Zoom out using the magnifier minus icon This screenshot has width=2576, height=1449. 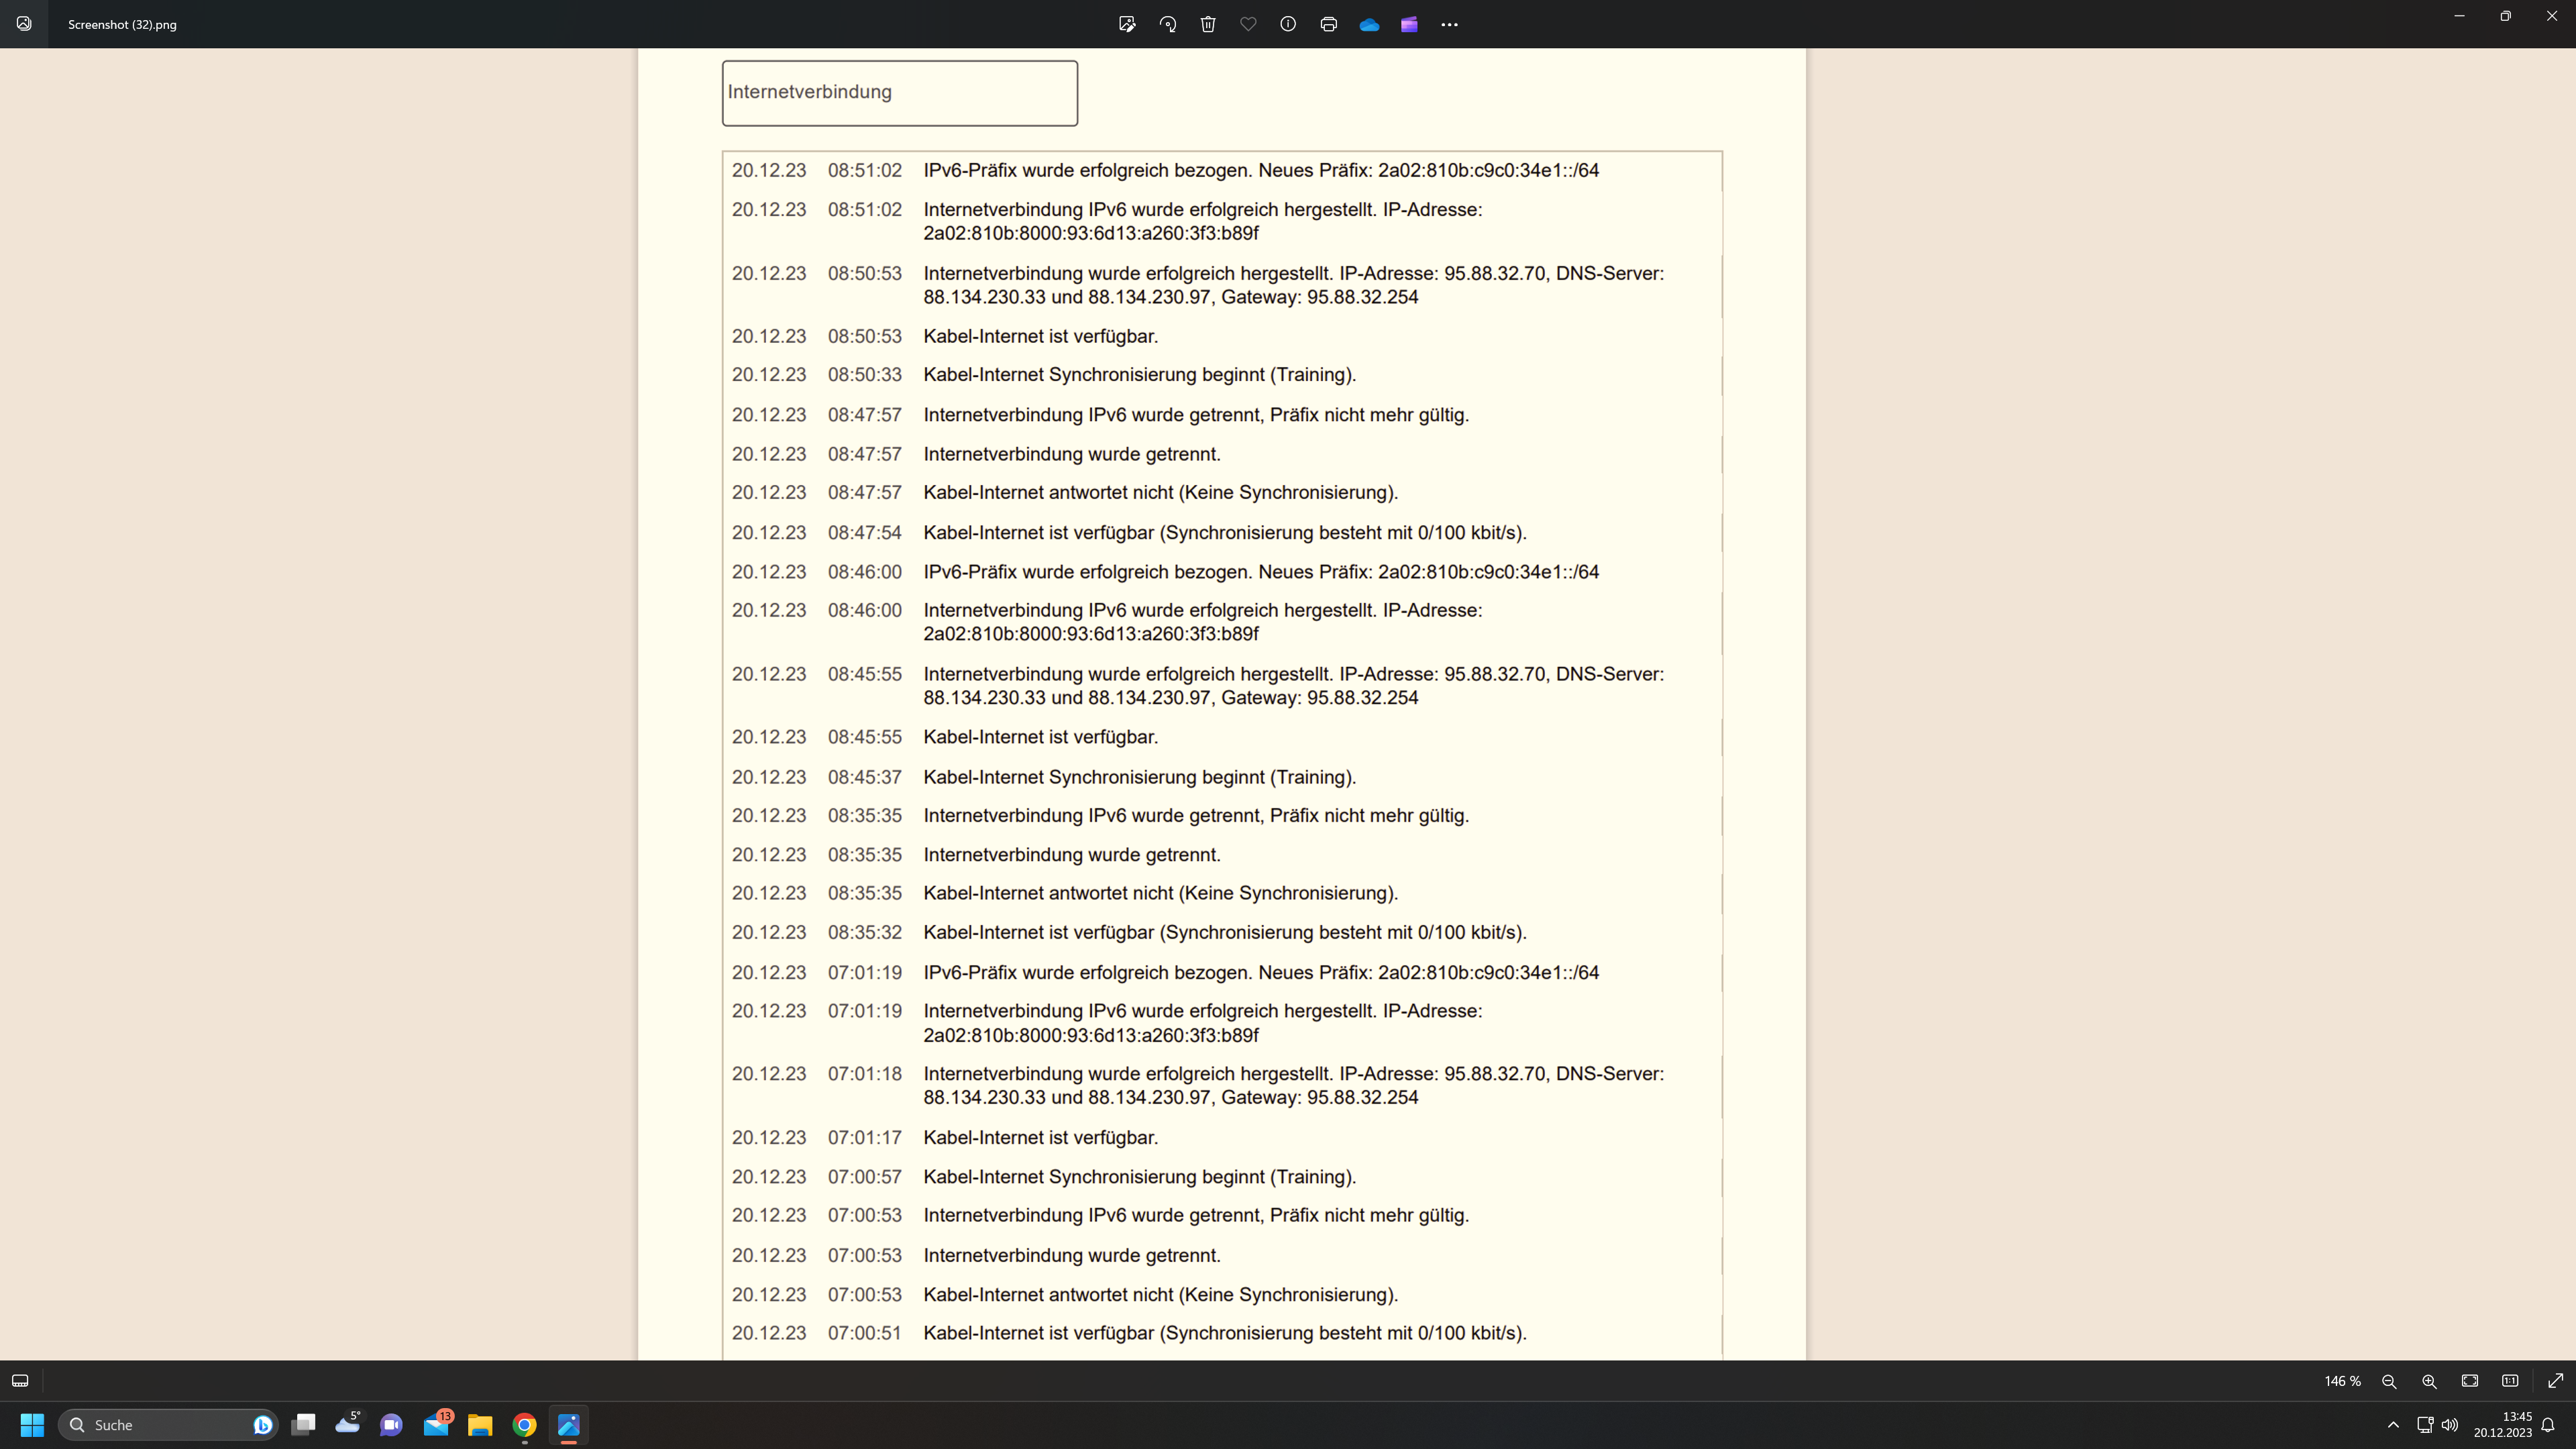(x=2389, y=1381)
